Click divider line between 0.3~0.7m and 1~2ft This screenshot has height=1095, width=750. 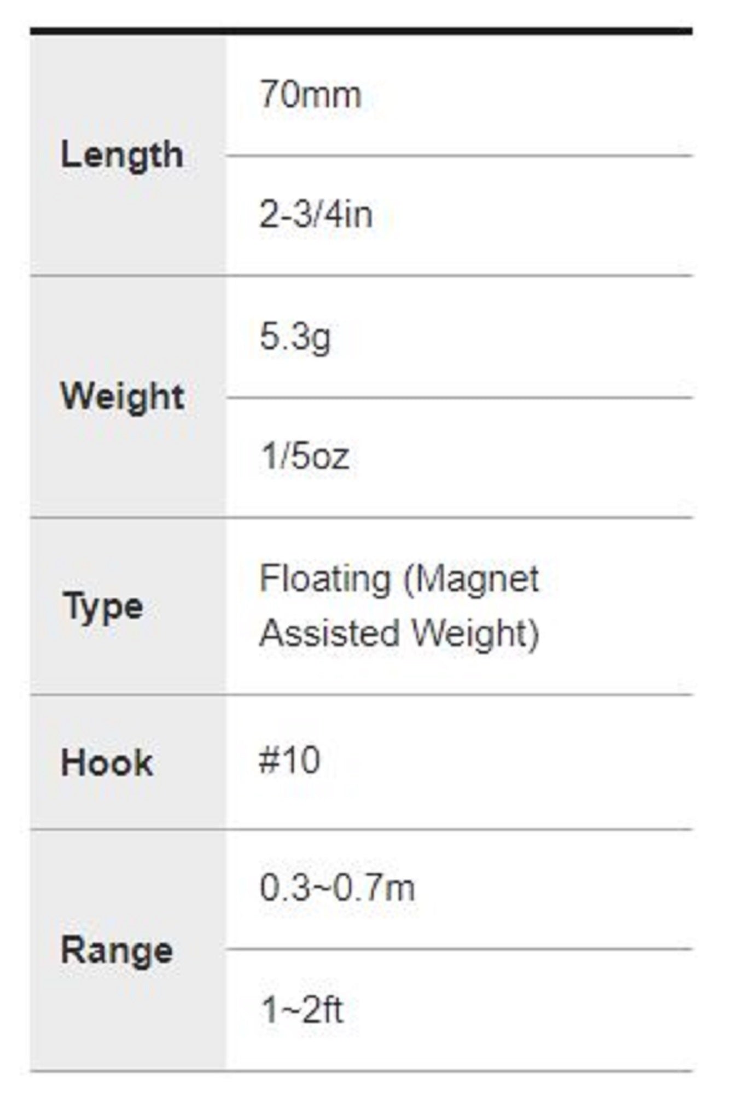coord(459,949)
